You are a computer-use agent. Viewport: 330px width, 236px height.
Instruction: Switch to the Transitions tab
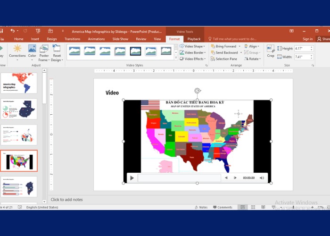tap(73, 39)
